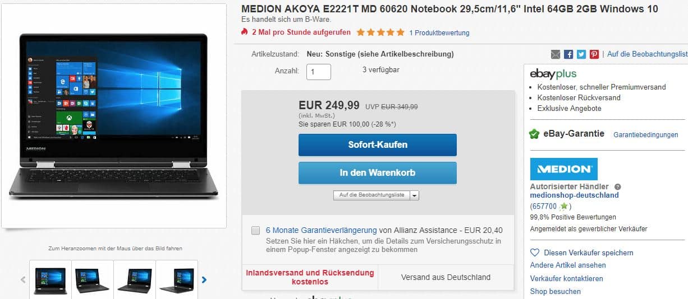
Task: Click the Authorisierter Händler help question icon
Action: coord(618,186)
